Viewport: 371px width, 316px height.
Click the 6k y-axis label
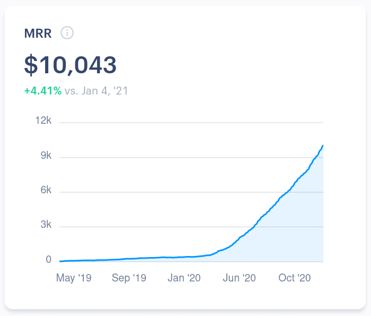point(45,190)
